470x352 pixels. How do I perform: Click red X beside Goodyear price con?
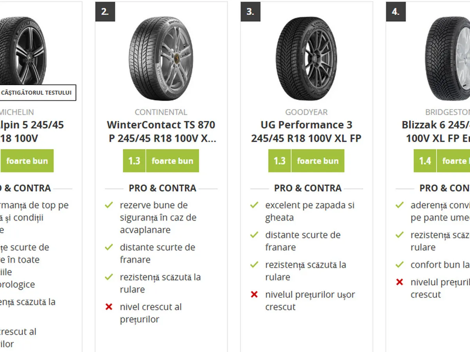click(x=254, y=295)
